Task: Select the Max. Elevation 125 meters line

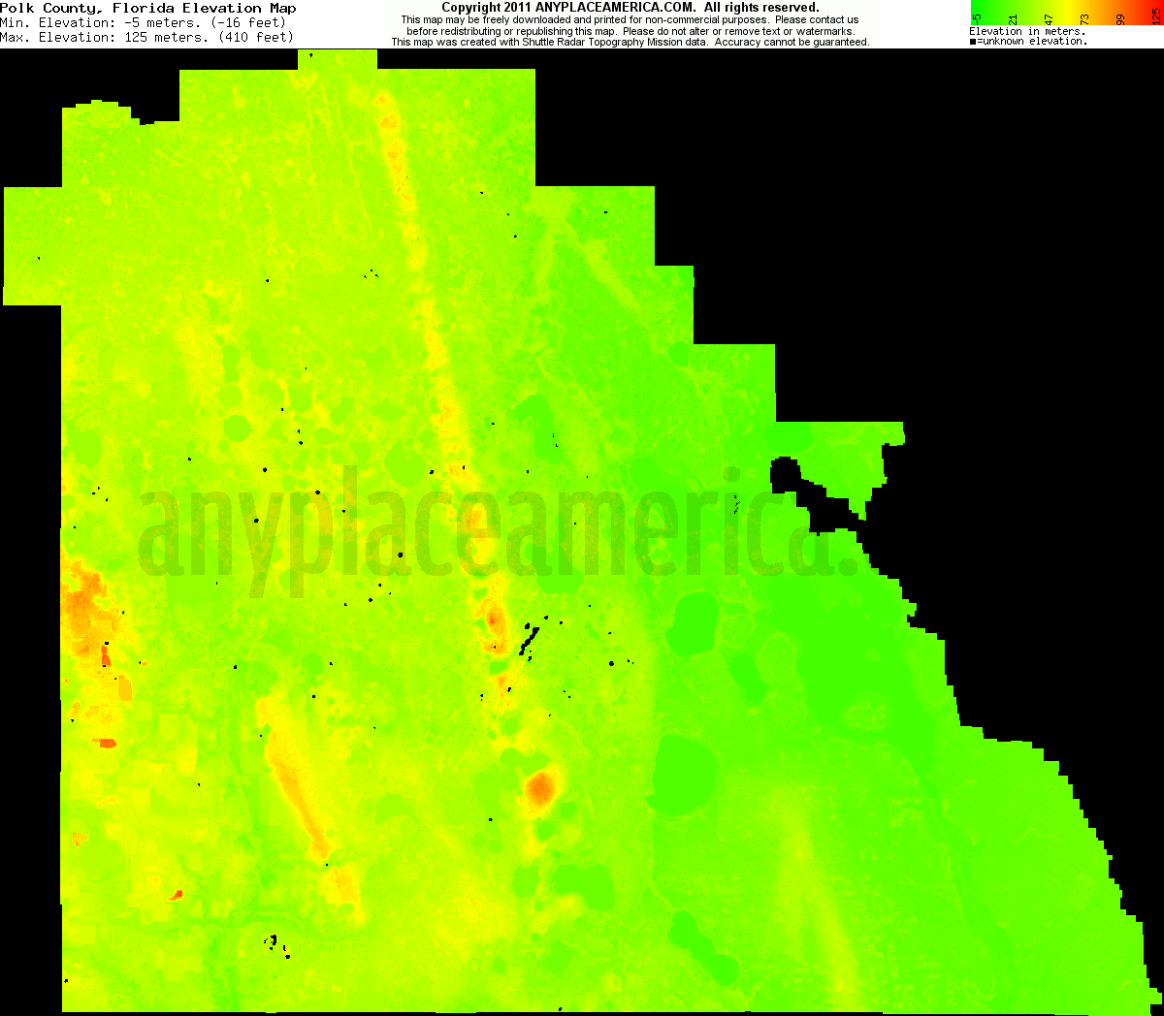Action: 146,37
